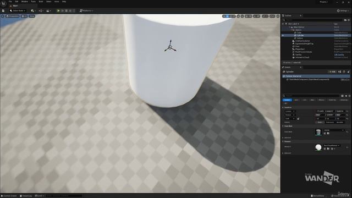The image size is (352, 198).
Task: Click the save level icon in toolbar
Action: coord(3,10)
